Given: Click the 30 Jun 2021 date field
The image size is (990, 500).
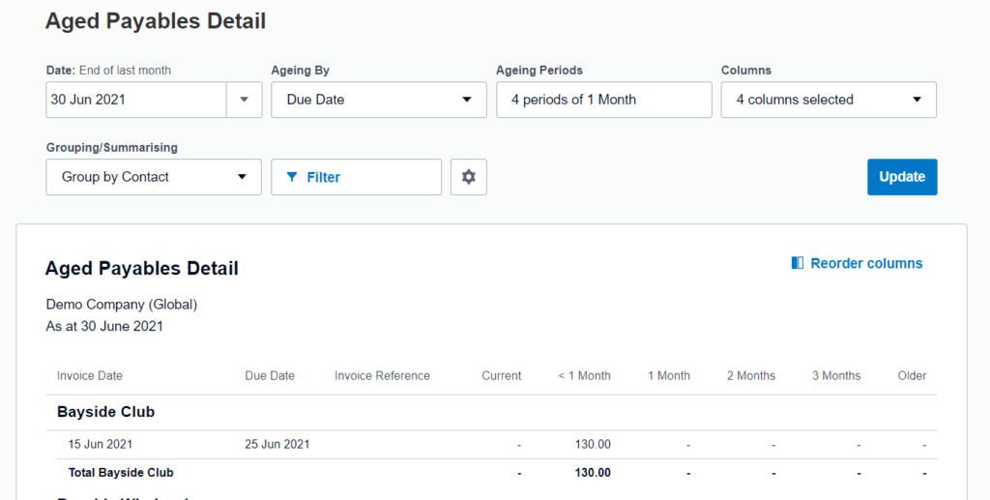Looking at the screenshot, I should (135, 100).
